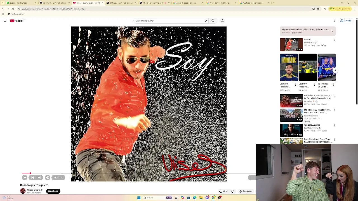Open the Windows Start menu
358x201 pixels.
point(139,198)
